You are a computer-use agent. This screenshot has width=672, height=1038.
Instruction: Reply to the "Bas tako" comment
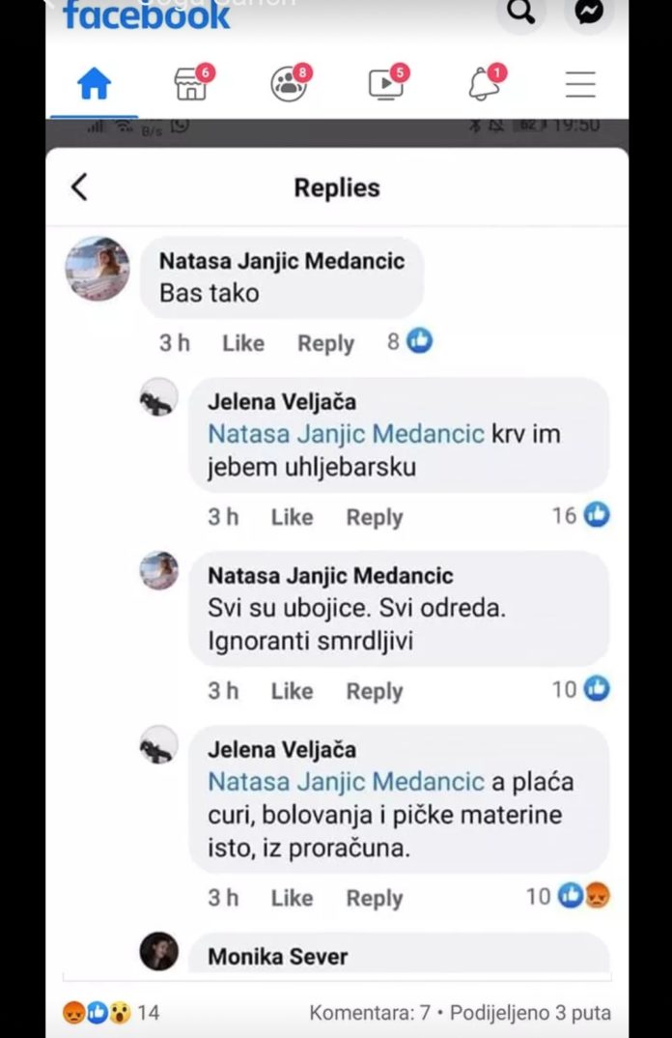pos(325,343)
